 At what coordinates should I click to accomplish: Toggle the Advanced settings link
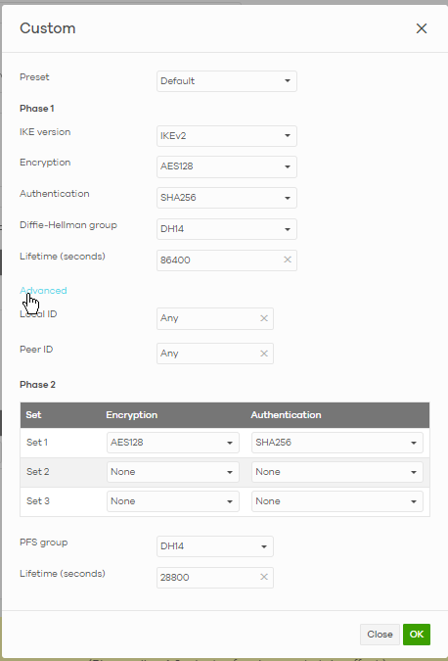point(43,291)
